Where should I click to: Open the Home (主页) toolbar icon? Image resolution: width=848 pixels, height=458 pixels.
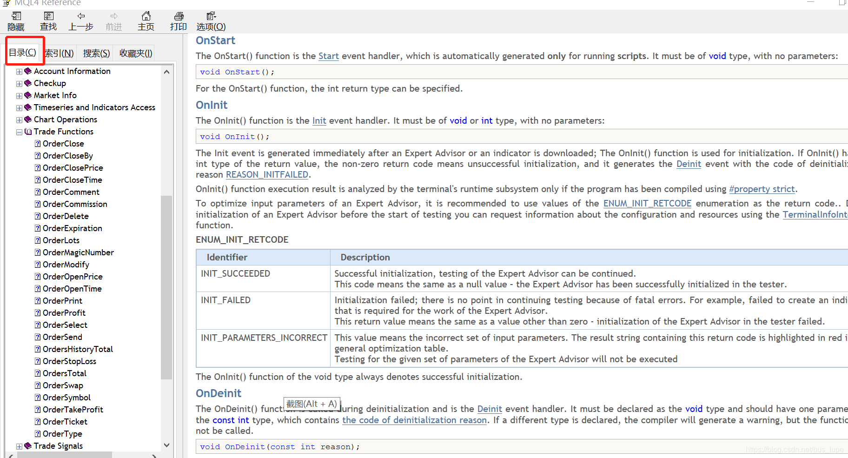pos(146,16)
